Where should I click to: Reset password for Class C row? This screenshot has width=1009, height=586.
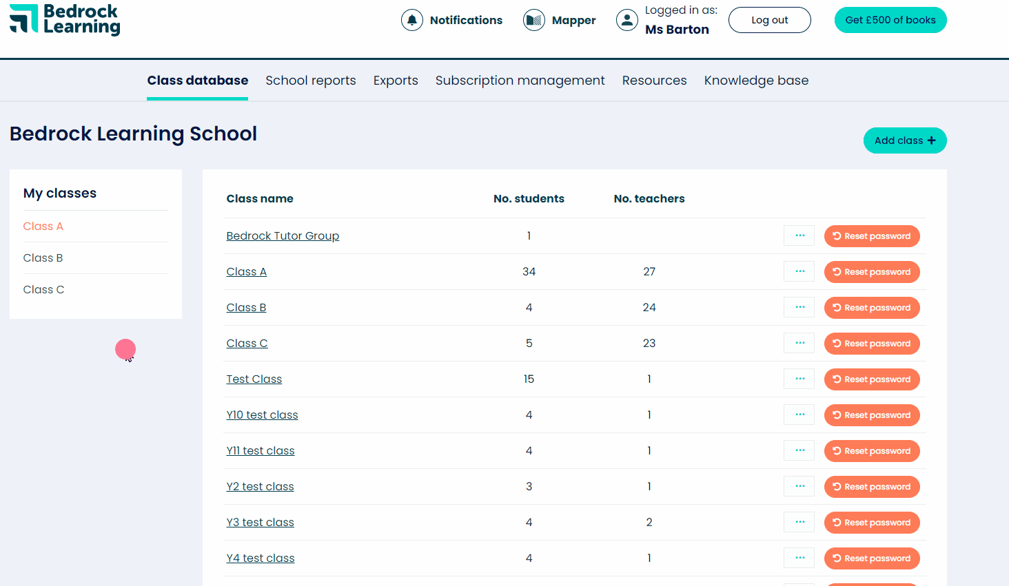(872, 344)
